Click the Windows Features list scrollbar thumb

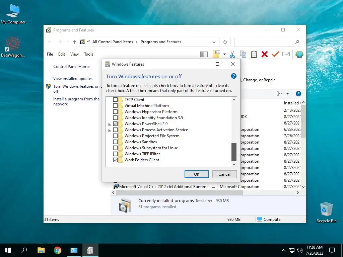(234, 152)
